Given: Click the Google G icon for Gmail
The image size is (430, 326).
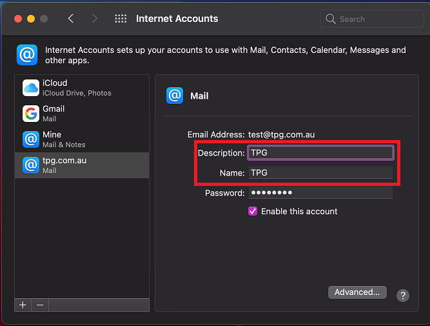Looking at the screenshot, I should click(31, 114).
